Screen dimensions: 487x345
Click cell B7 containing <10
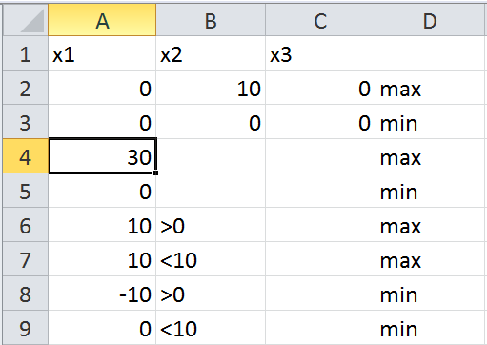pos(211,259)
